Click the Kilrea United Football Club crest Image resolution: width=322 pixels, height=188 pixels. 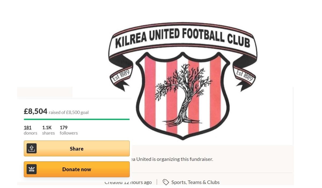pos(183,81)
